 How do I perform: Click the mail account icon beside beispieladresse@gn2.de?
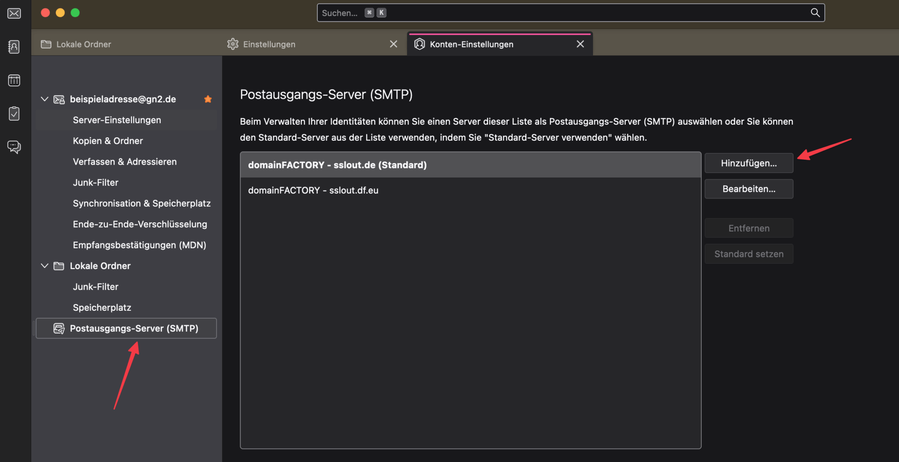pos(59,100)
